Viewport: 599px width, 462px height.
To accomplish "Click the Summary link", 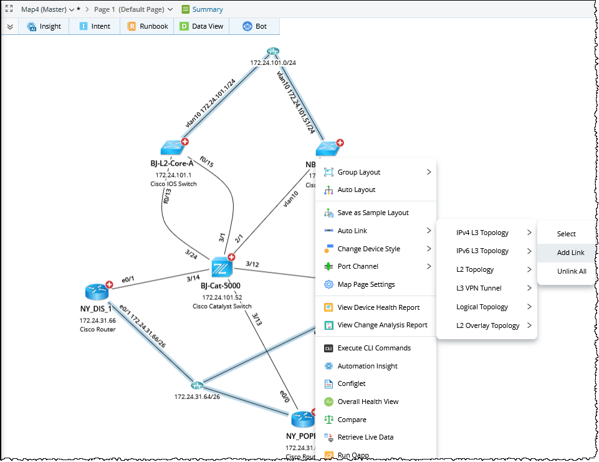I will point(208,9).
